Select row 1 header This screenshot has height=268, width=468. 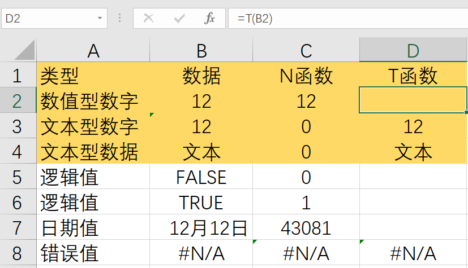(18, 74)
